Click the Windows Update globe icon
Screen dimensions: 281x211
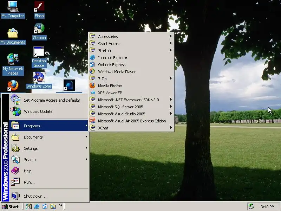tap(16, 111)
